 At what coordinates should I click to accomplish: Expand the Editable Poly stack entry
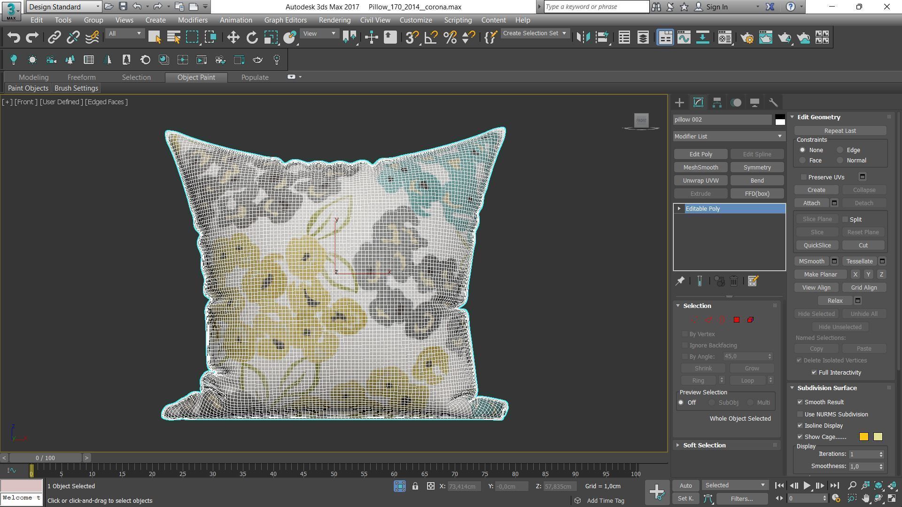[679, 208]
